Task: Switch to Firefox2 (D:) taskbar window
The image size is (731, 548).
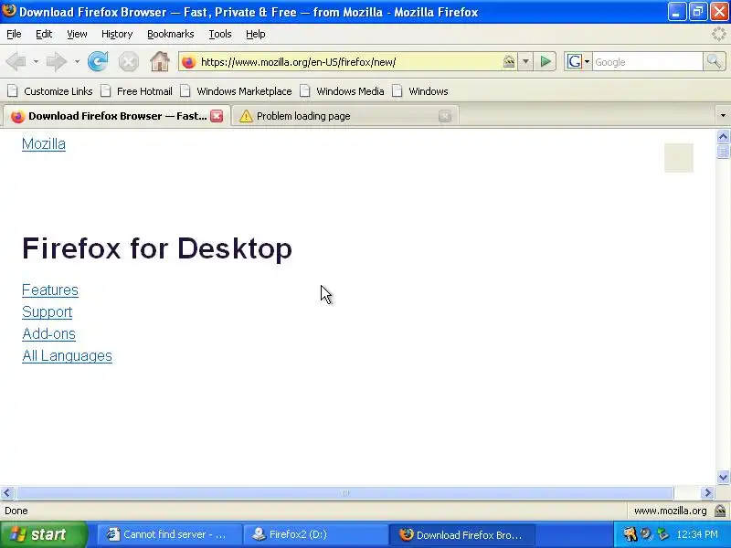Action: [x=315, y=534]
